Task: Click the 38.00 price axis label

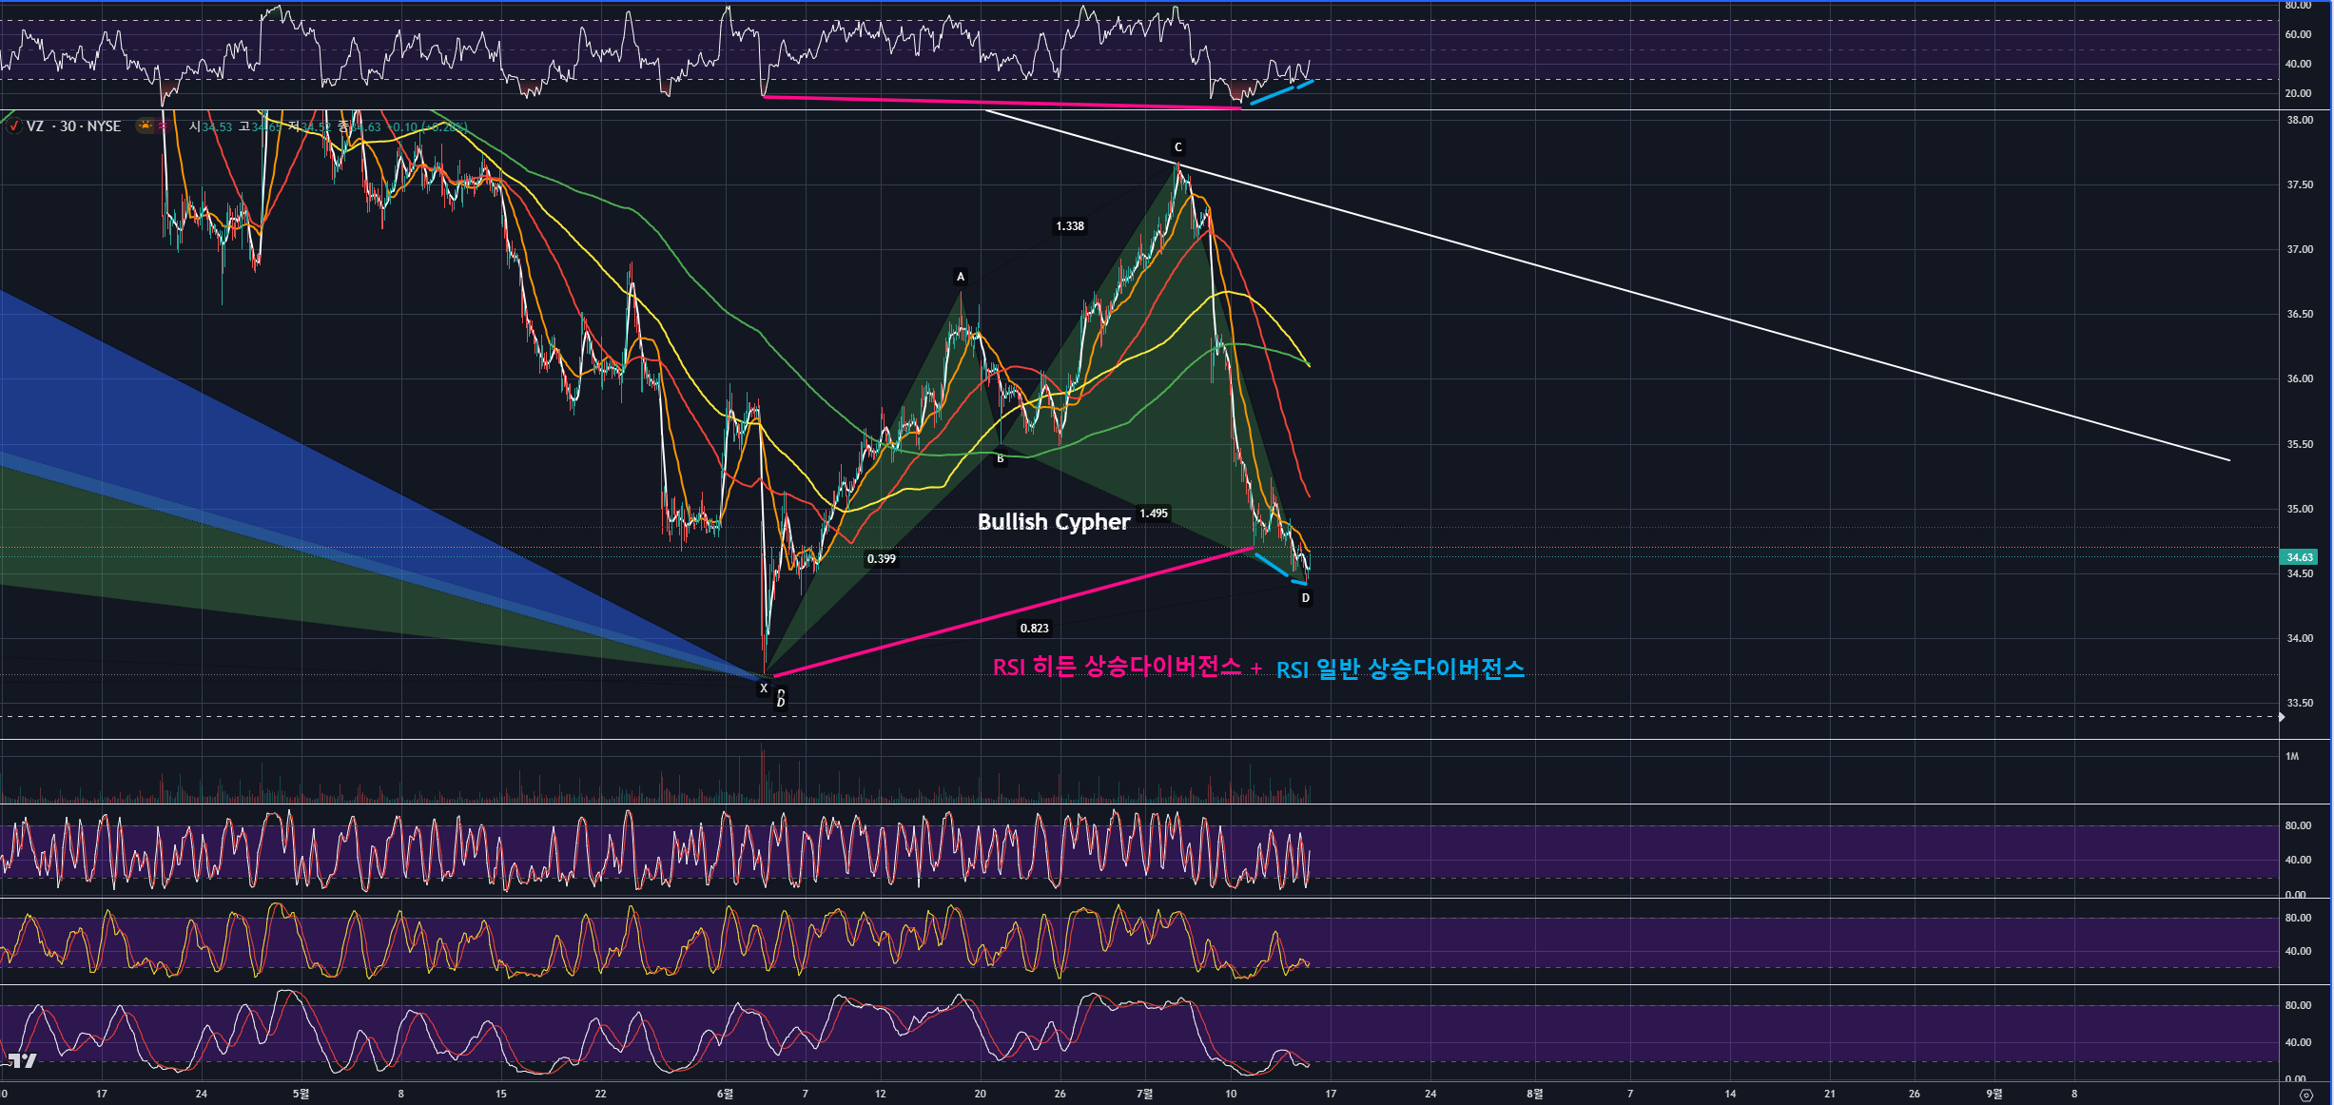Action: point(2299,120)
